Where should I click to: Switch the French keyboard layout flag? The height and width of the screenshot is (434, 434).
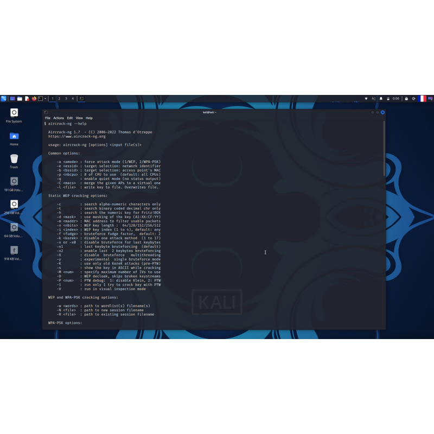(423, 99)
